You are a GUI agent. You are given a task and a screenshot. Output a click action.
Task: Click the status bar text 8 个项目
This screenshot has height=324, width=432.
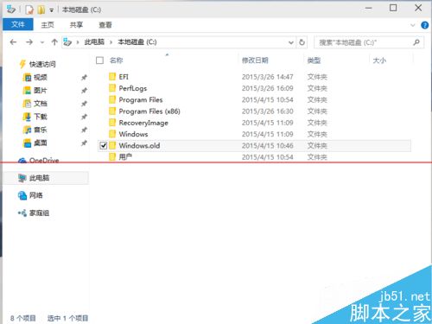tap(23, 318)
